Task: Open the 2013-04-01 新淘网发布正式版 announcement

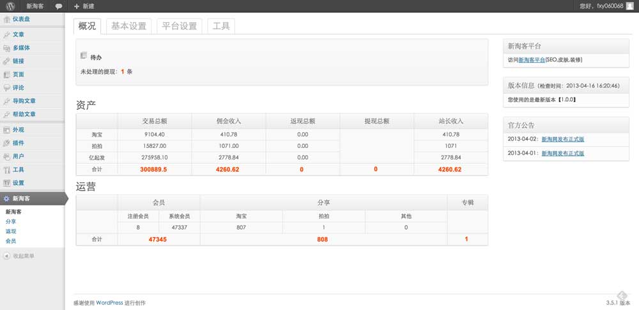Action: click(563, 153)
